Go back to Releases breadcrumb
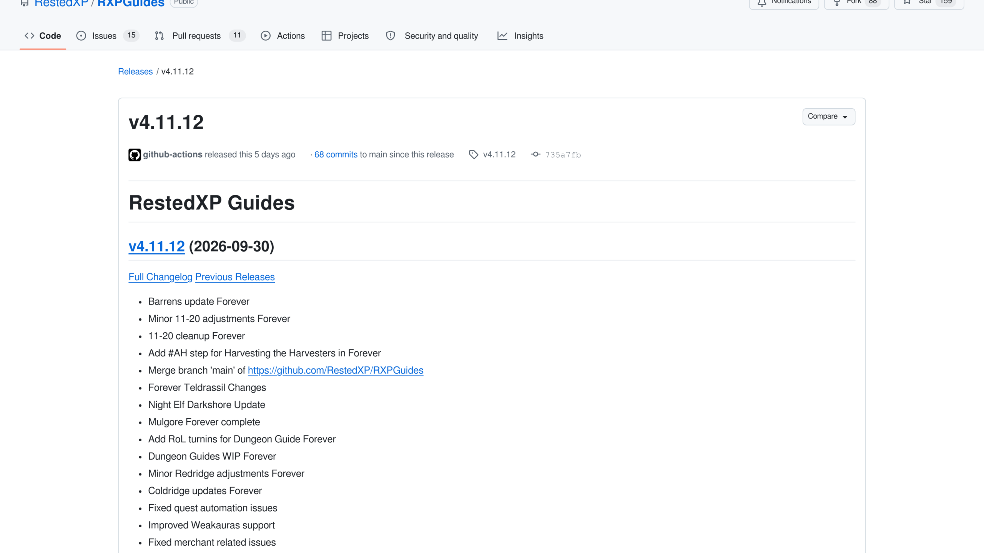 (135, 71)
